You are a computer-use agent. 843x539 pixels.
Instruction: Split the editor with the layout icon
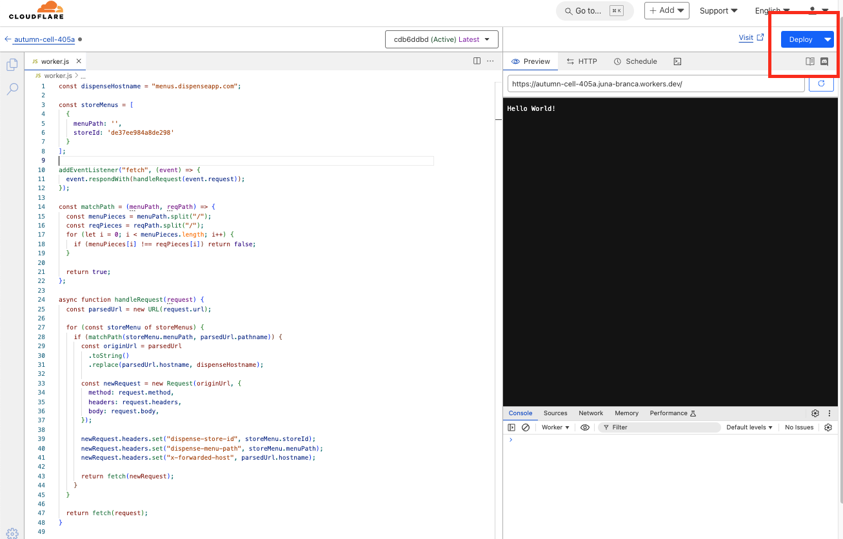coord(477,61)
